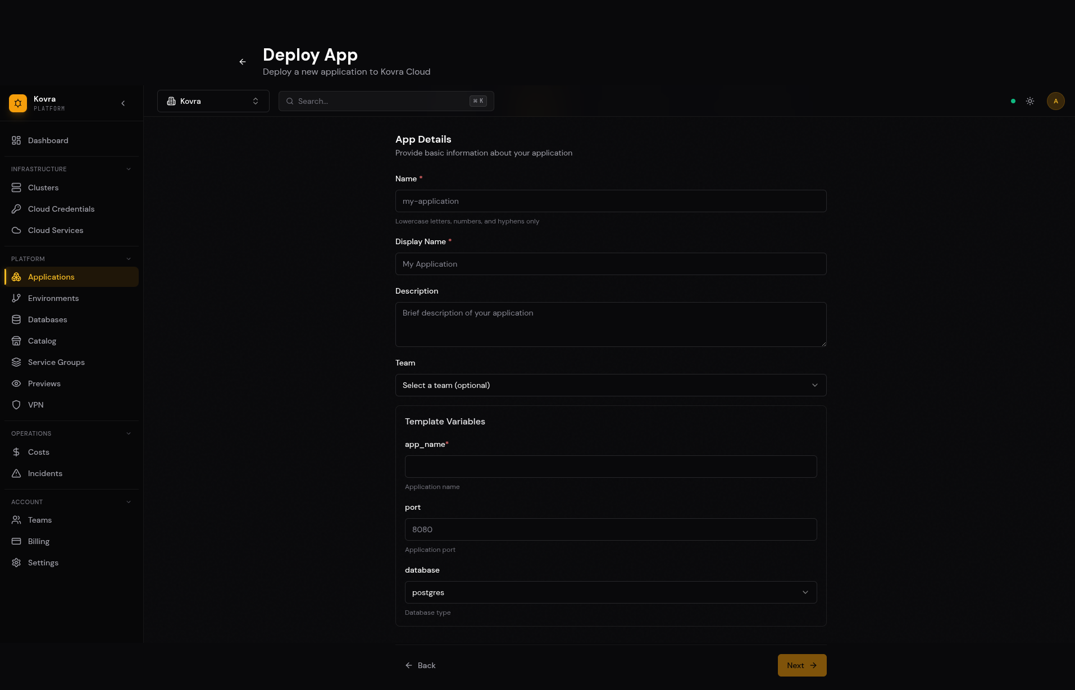This screenshot has height=690, width=1075.
Task: Focus the Name input field
Action: 611,201
